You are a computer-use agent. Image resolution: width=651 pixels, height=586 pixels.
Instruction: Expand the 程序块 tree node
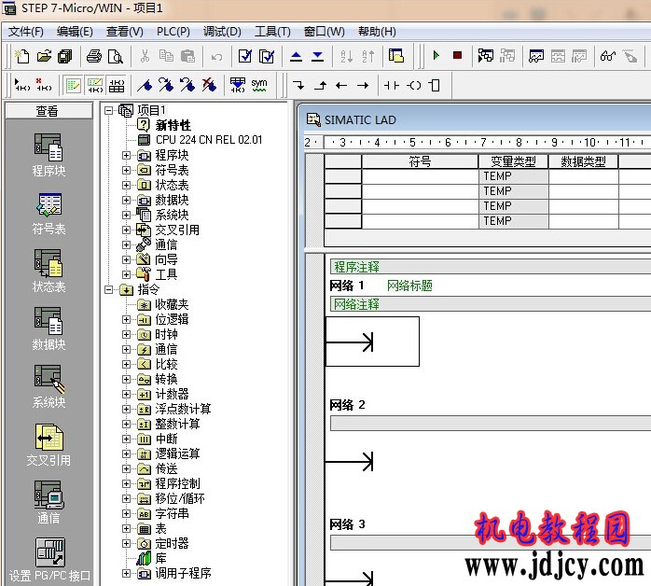126,155
